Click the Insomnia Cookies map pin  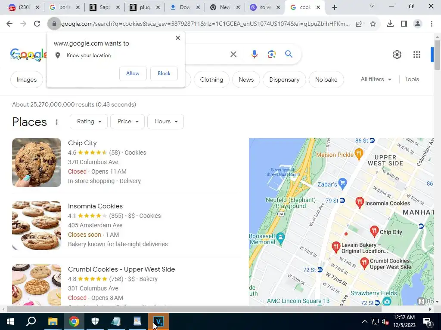coord(360,203)
